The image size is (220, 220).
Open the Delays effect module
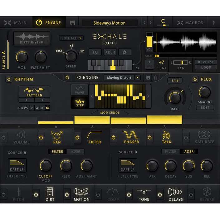175,194
